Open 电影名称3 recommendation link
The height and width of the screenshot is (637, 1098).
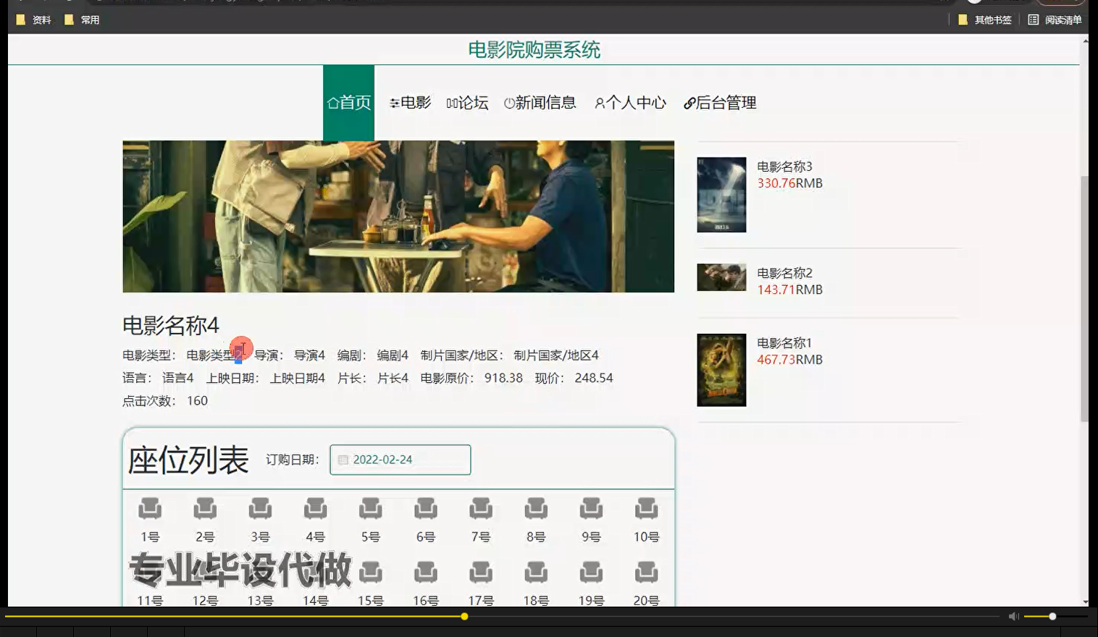tap(784, 166)
